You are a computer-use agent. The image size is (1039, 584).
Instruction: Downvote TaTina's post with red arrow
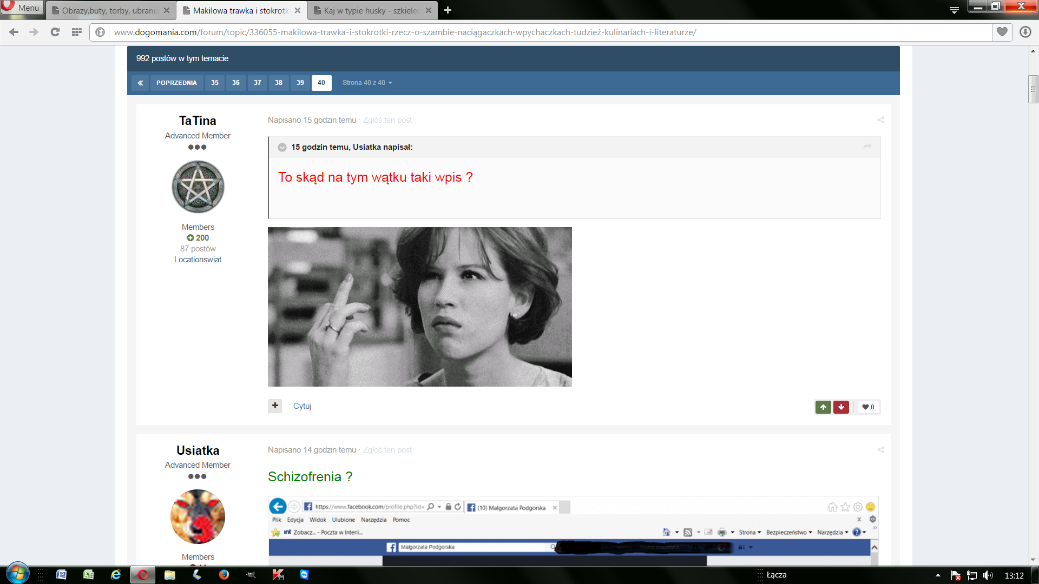[x=841, y=407]
